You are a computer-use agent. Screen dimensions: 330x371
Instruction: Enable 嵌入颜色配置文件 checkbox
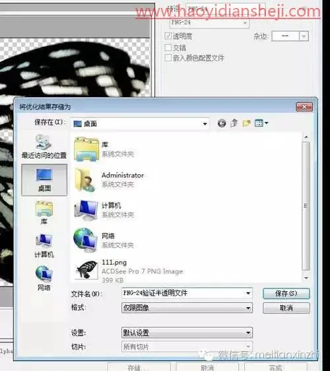tap(168, 57)
